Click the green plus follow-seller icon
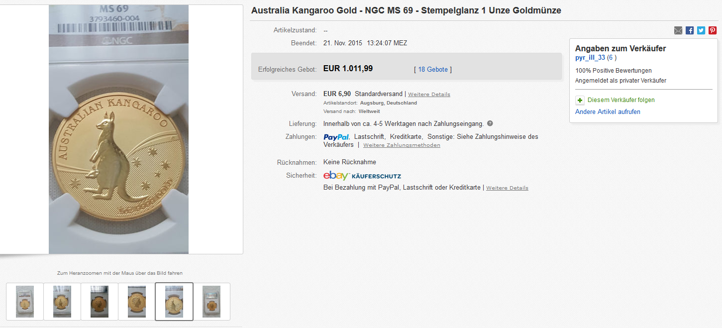722x328 pixels. coord(580,100)
